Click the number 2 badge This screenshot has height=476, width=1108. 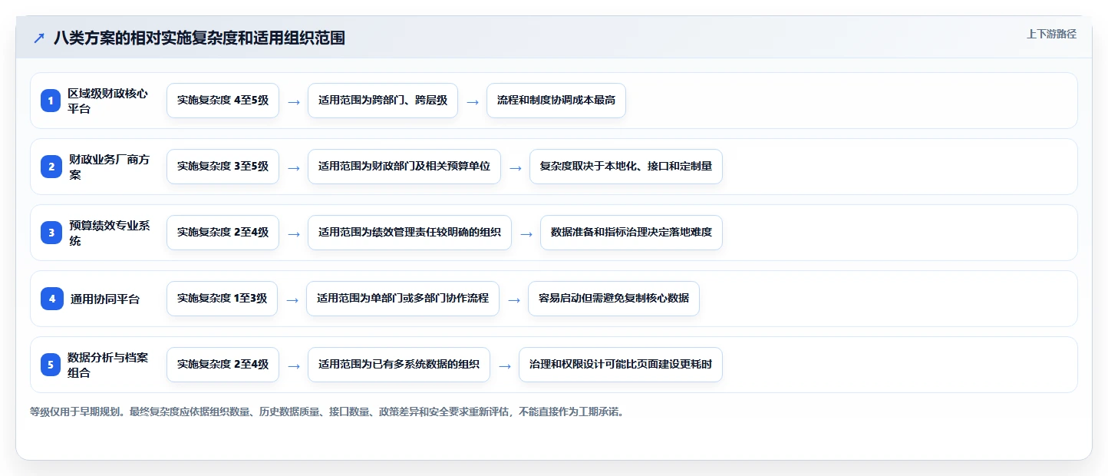pyautogui.click(x=51, y=167)
